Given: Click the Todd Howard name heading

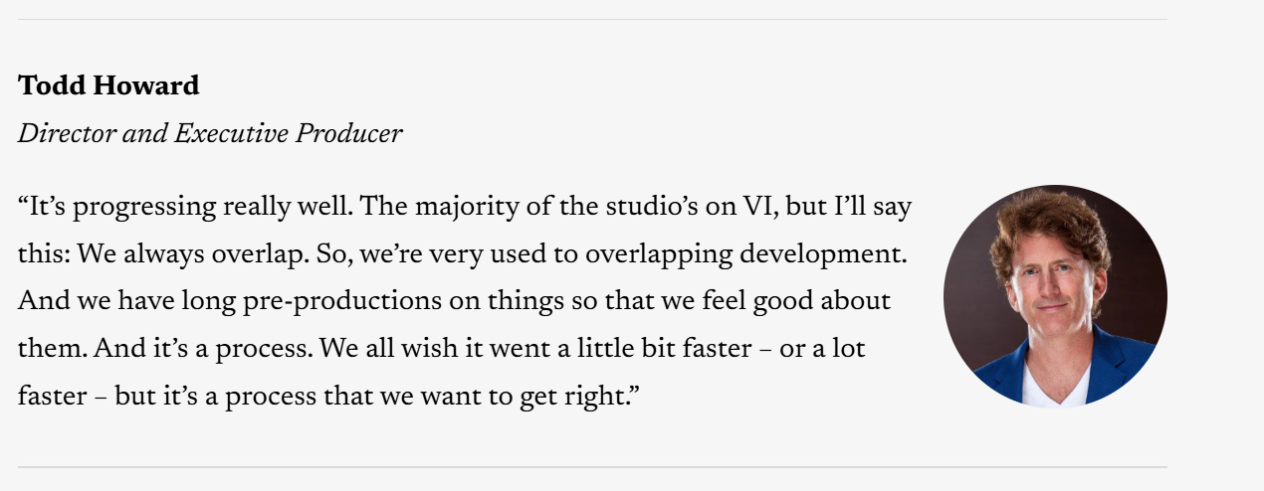Looking at the screenshot, I should tap(108, 86).
